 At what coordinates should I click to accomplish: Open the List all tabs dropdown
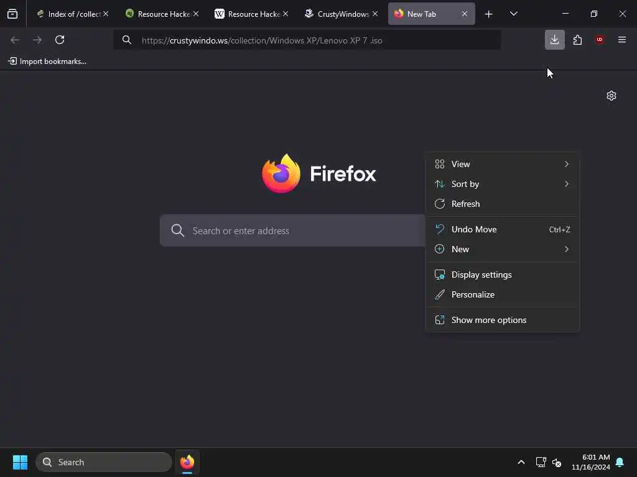point(513,14)
